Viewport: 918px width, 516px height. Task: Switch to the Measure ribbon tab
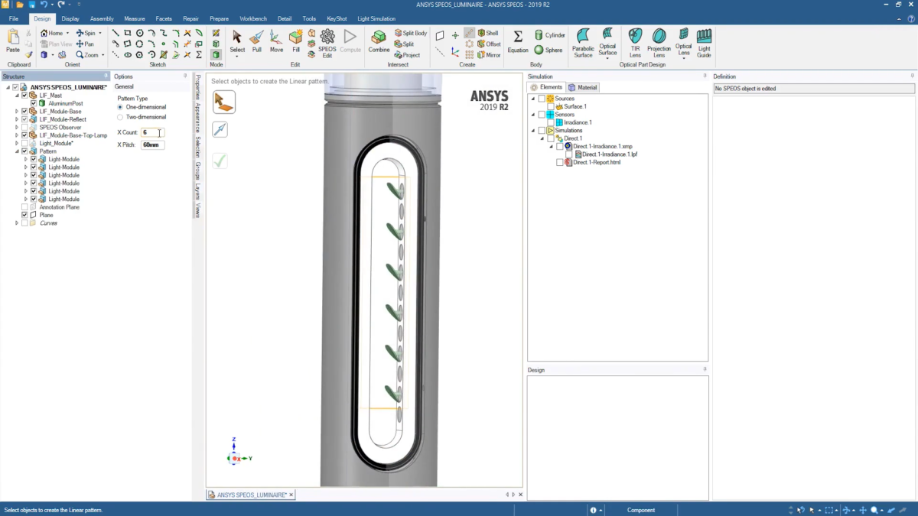tap(135, 18)
